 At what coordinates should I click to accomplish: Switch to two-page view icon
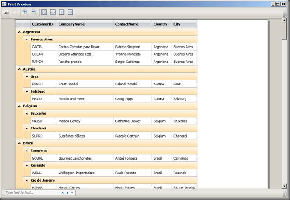[x=70, y=13]
